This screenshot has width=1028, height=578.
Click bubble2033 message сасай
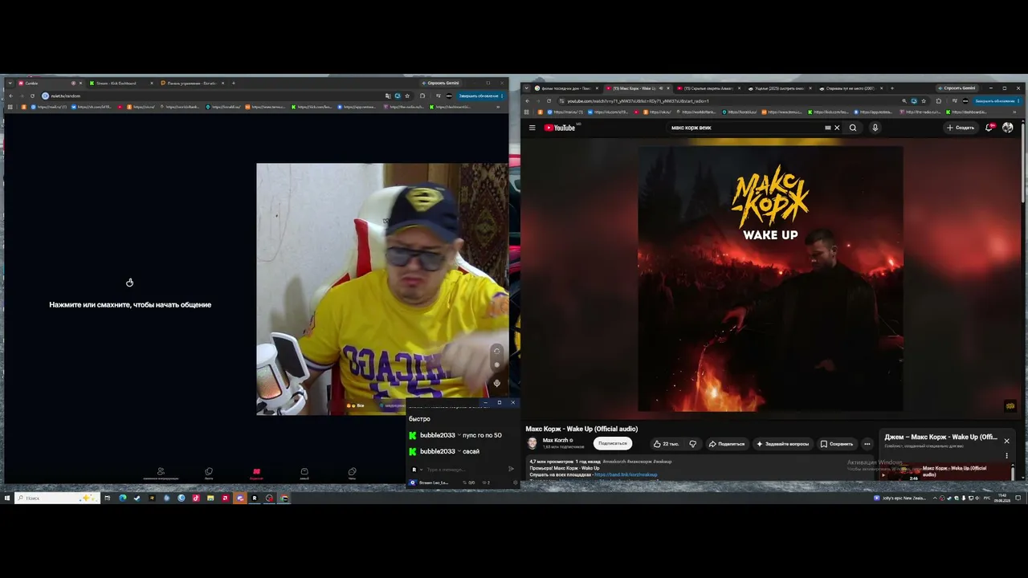(444, 451)
